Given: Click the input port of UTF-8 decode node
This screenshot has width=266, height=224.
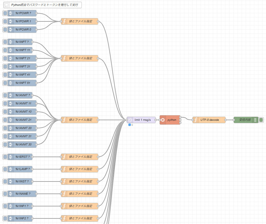Looking at the screenshot, I should pyautogui.click(x=193, y=120).
